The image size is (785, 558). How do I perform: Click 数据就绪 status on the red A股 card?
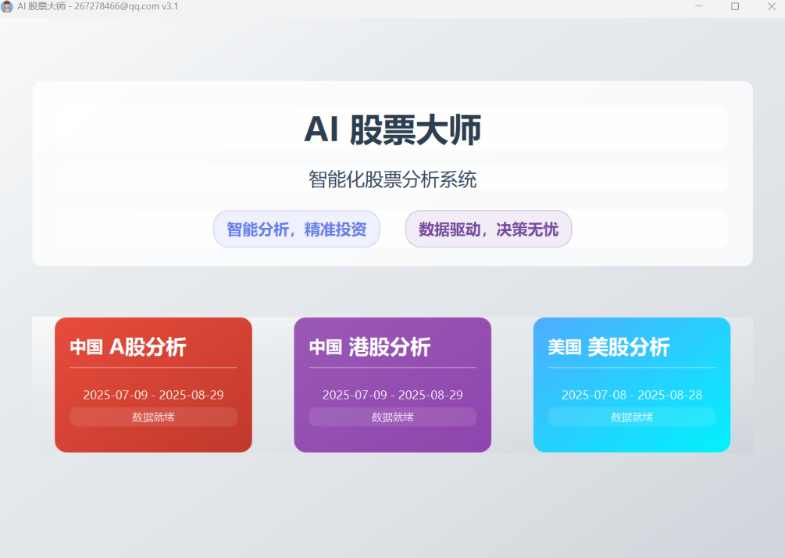[153, 417]
